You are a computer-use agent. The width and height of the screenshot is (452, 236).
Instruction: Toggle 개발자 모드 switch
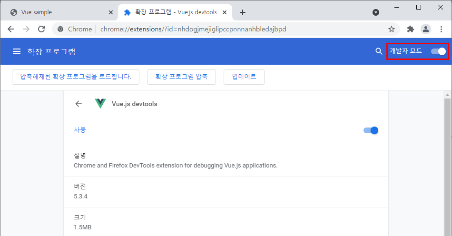(x=438, y=51)
